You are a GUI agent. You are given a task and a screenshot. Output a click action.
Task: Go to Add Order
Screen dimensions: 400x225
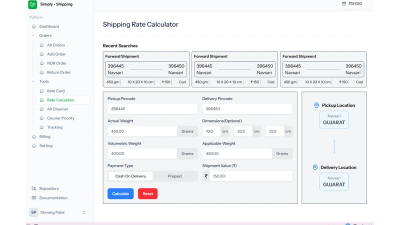point(56,54)
